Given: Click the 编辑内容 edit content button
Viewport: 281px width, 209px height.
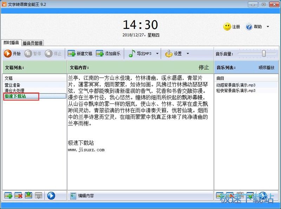Looking at the screenshot, I should (x=82, y=196).
